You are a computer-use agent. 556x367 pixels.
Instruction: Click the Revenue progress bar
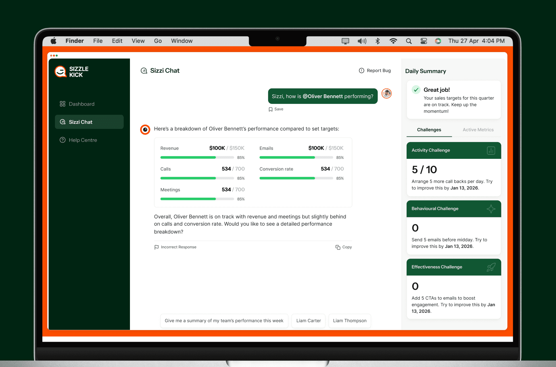click(x=197, y=158)
